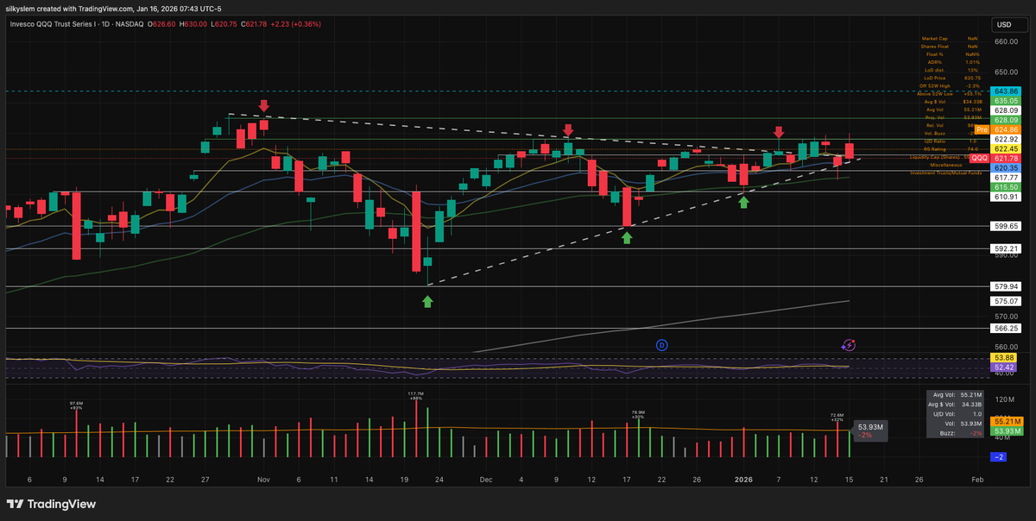The height and width of the screenshot is (521, 1036).
Task: Click the yellow 622.45 price label
Action: coord(1008,148)
